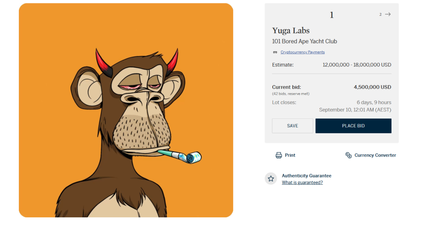The height and width of the screenshot is (227, 422).
Task: Click the lot closing date September 10
Action: 355,110
